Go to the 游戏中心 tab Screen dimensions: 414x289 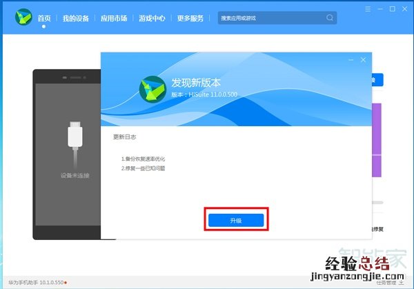(152, 18)
